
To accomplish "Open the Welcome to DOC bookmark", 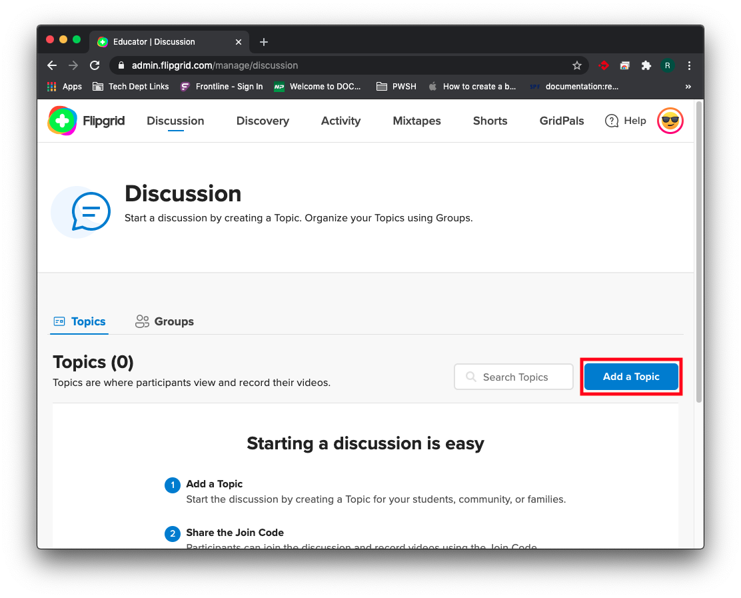I will (317, 87).
